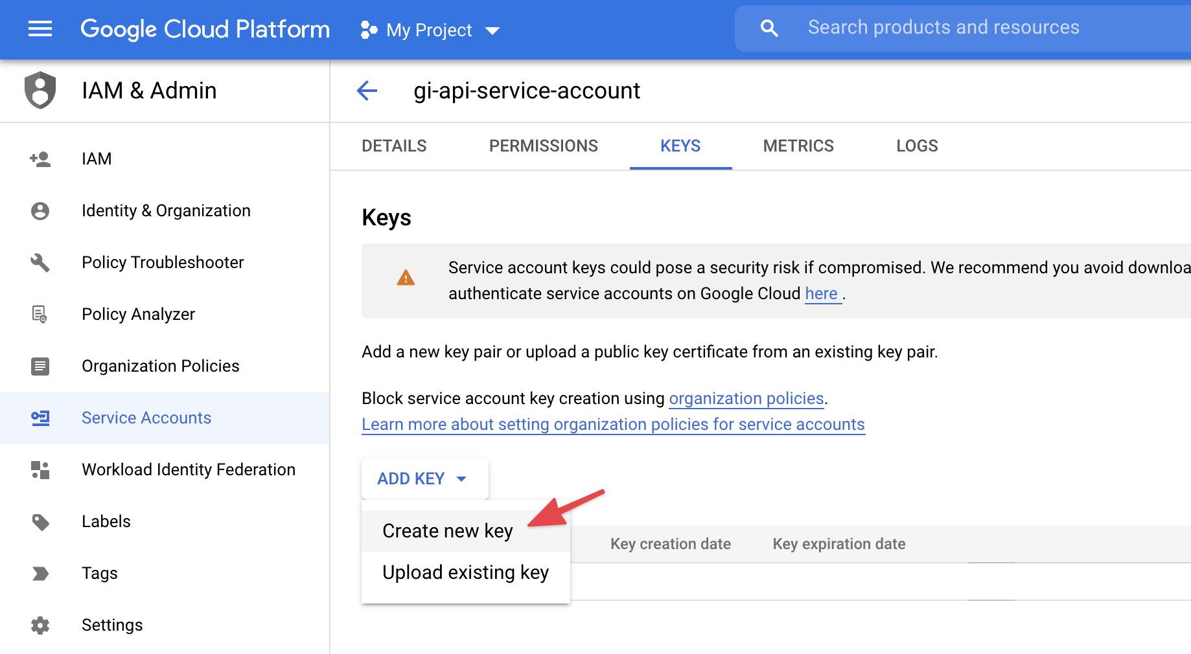Follow the organization policies link

coord(746,398)
